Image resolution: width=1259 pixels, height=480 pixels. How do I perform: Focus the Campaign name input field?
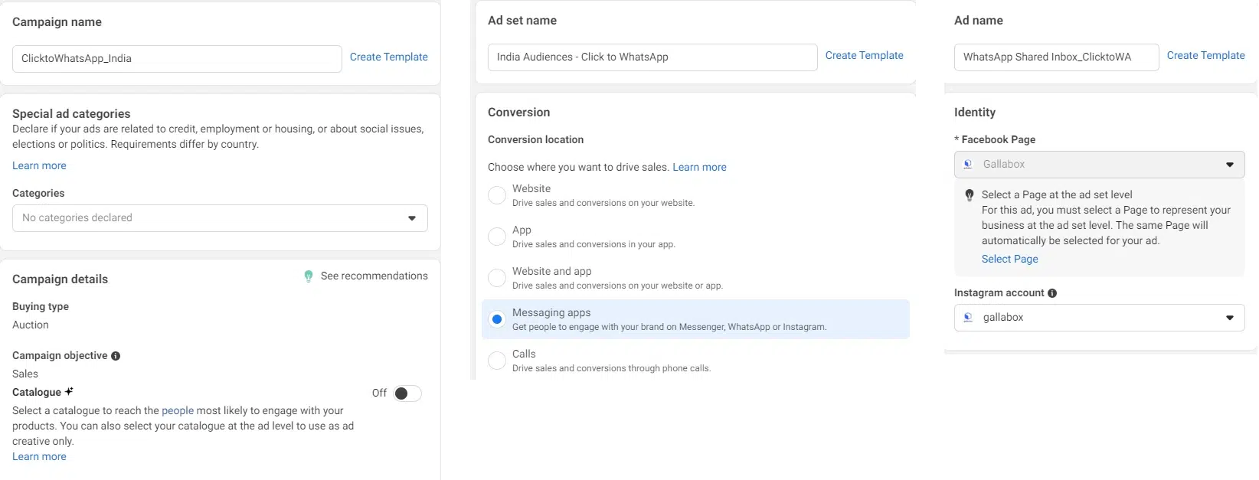(177, 59)
